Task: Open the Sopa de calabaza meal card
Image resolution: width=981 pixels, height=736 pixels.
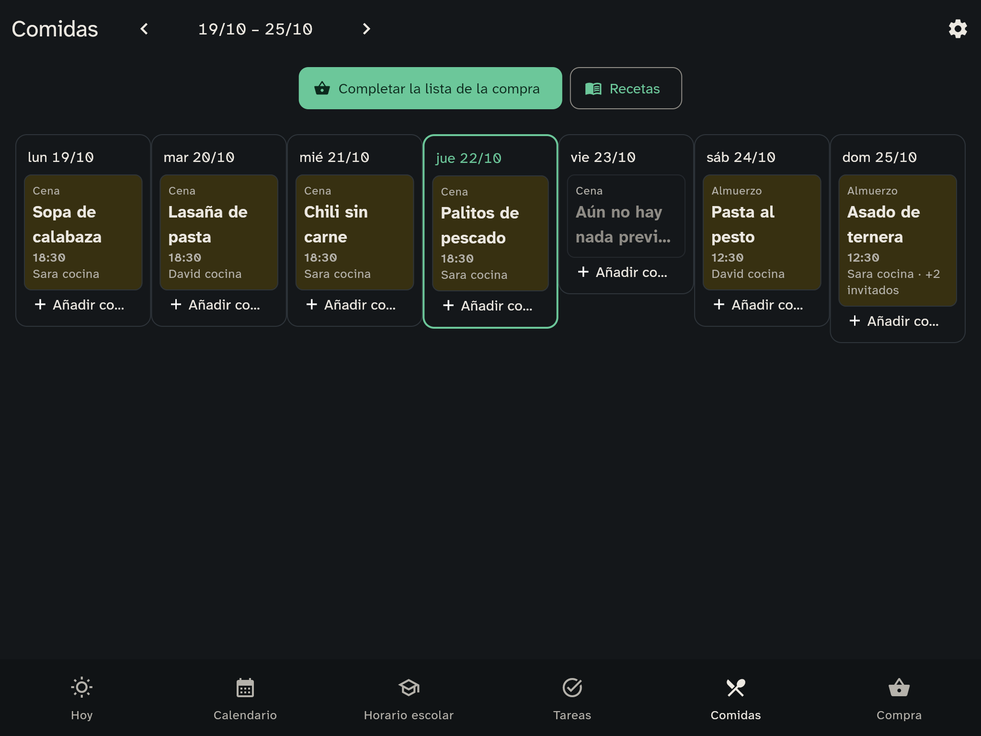Action: coord(83,232)
